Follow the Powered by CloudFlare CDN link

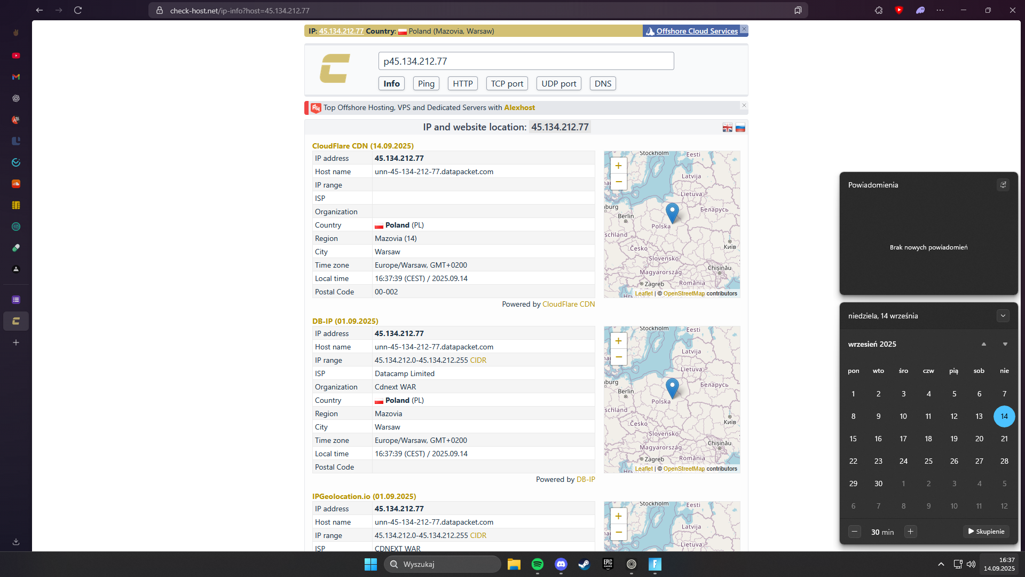[569, 304]
